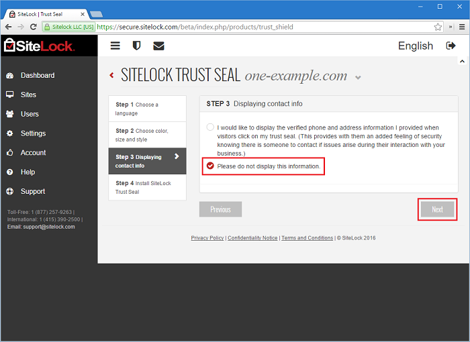Open Support in sidebar
The width and height of the screenshot is (470, 342).
click(x=33, y=191)
